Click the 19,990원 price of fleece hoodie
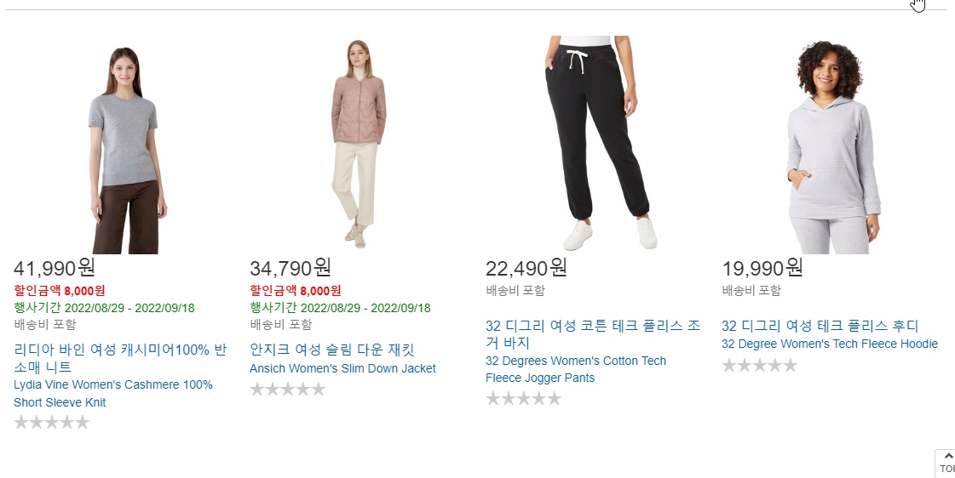 (x=762, y=268)
